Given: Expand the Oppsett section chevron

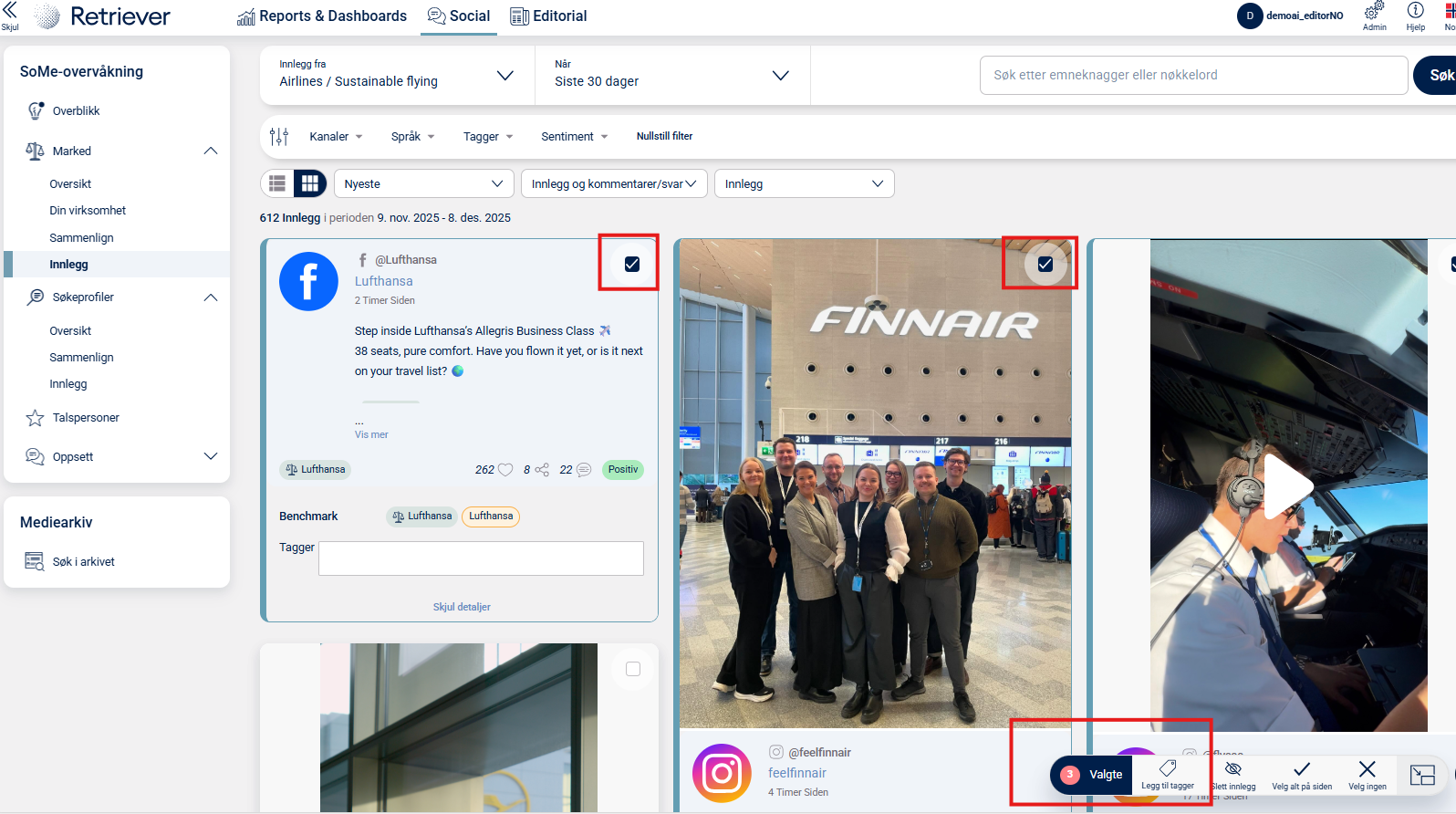Looking at the screenshot, I should 211,456.
